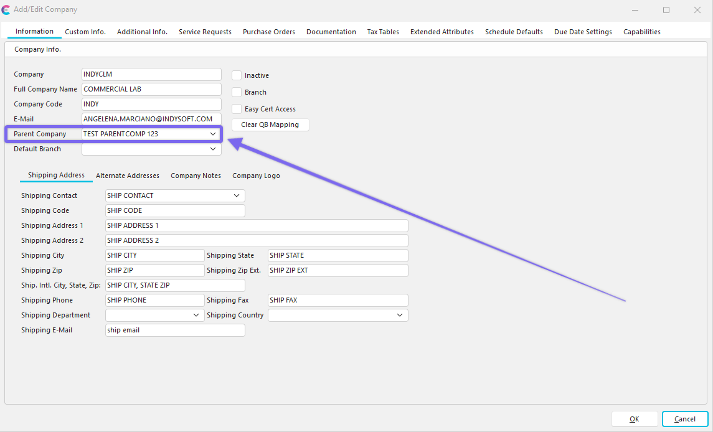
Task: Check the Easy Cert Access option
Action: [237, 109]
